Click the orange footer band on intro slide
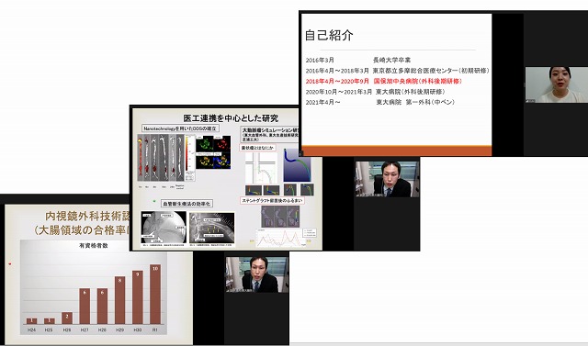The height and width of the screenshot is (346, 588). [397, 151]
